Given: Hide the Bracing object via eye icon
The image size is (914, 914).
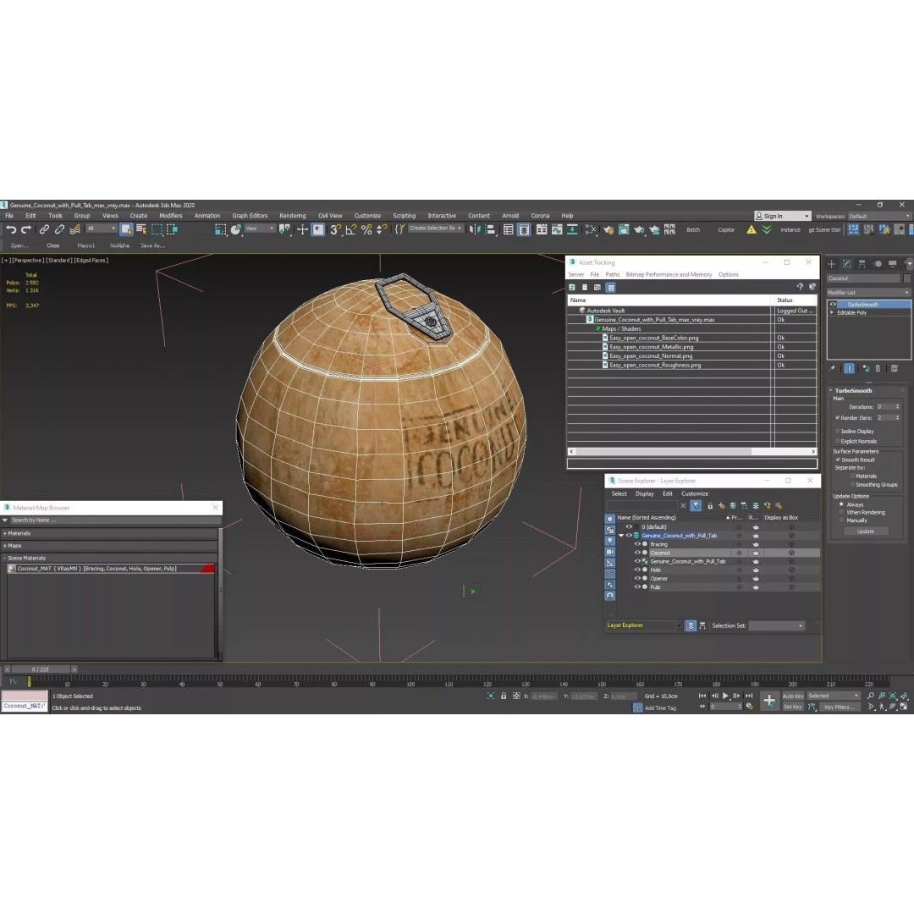Looking at the screenshot, I should coord(637,544).
